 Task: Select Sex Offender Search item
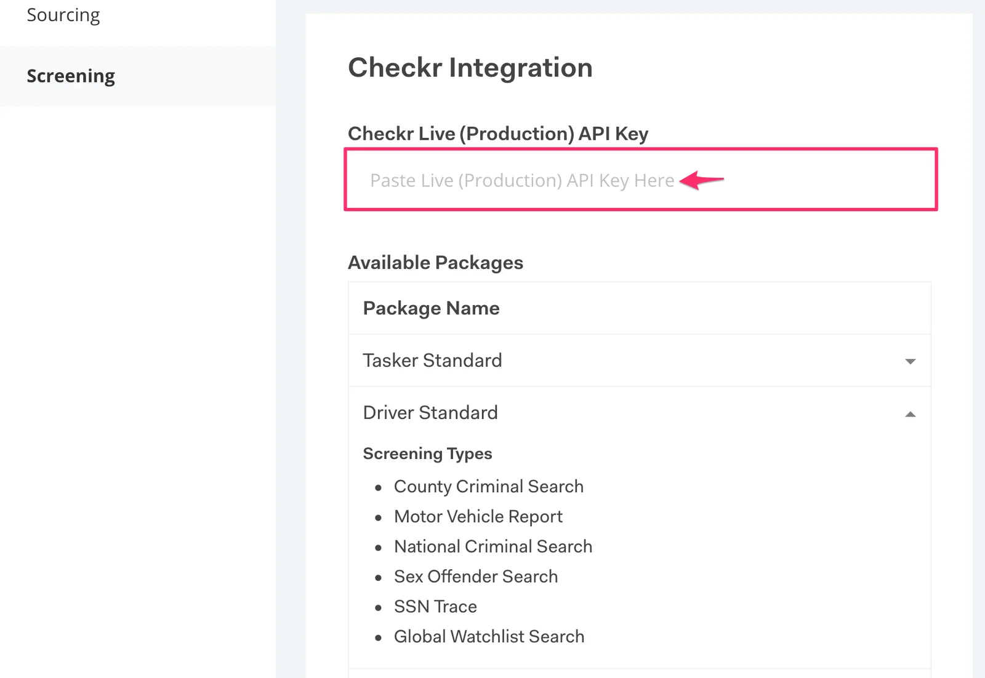click(x=476, y=576)
